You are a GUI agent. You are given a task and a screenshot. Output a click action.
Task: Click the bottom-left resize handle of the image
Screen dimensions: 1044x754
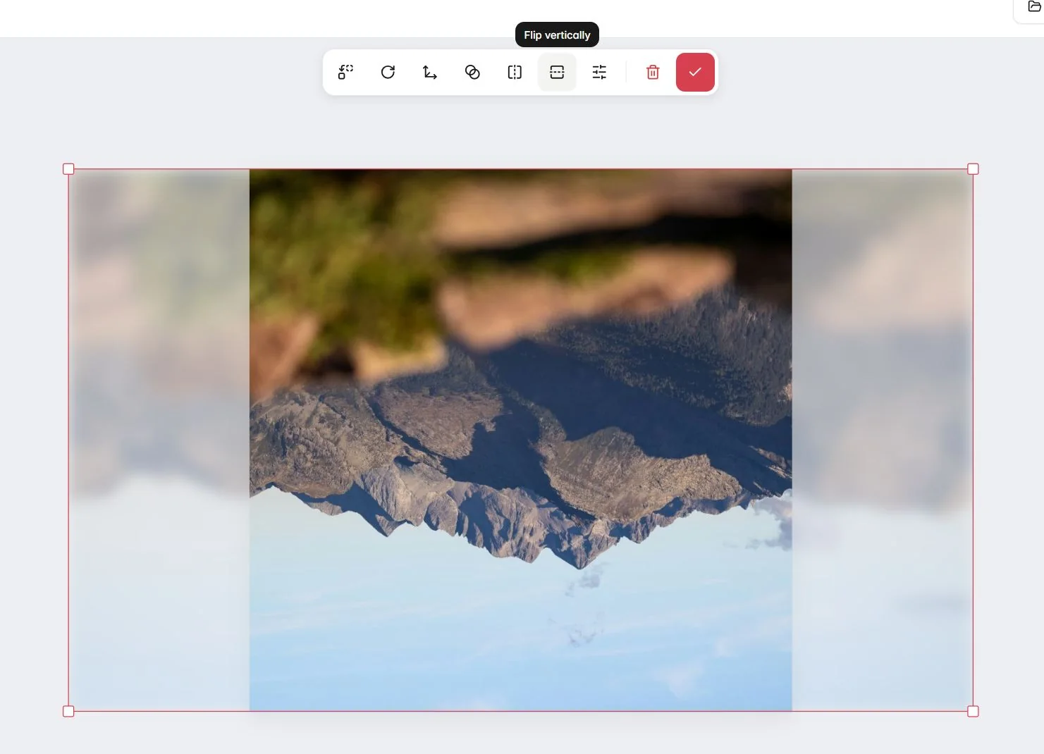click(68, 711)
